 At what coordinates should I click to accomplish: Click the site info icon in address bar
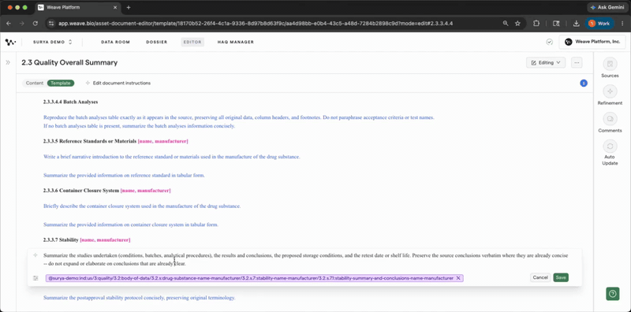pos(50,24)
